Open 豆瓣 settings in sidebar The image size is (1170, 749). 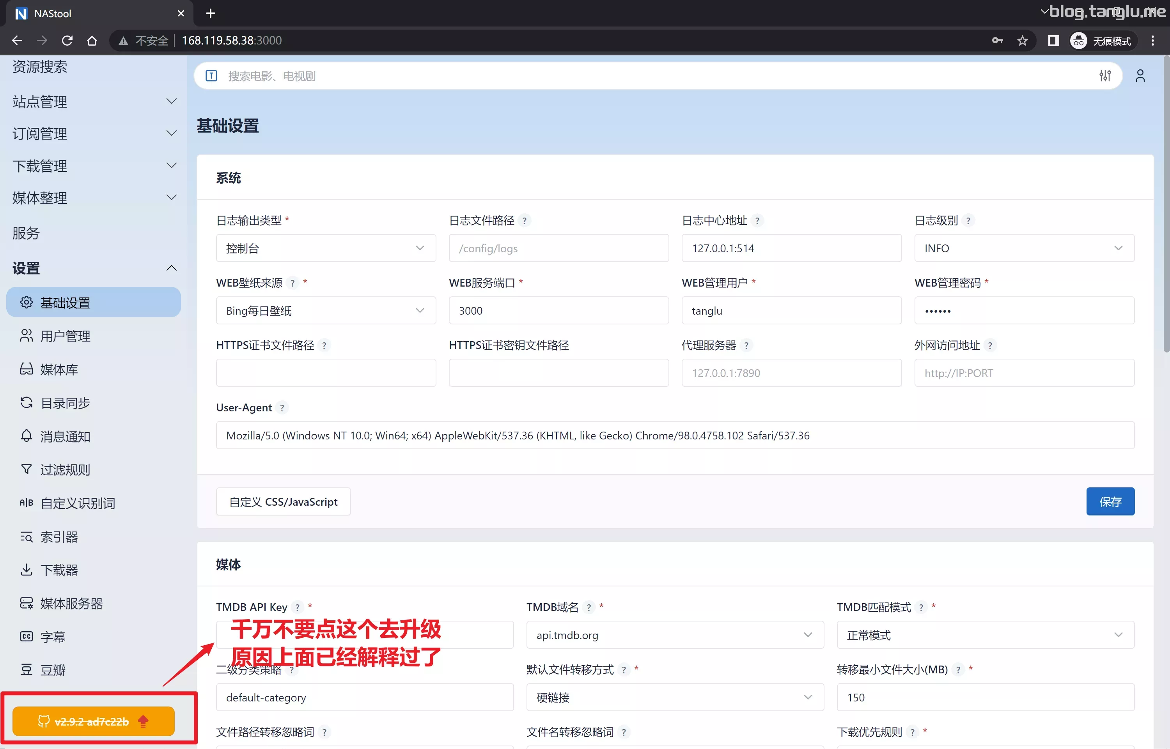[53, 670]
